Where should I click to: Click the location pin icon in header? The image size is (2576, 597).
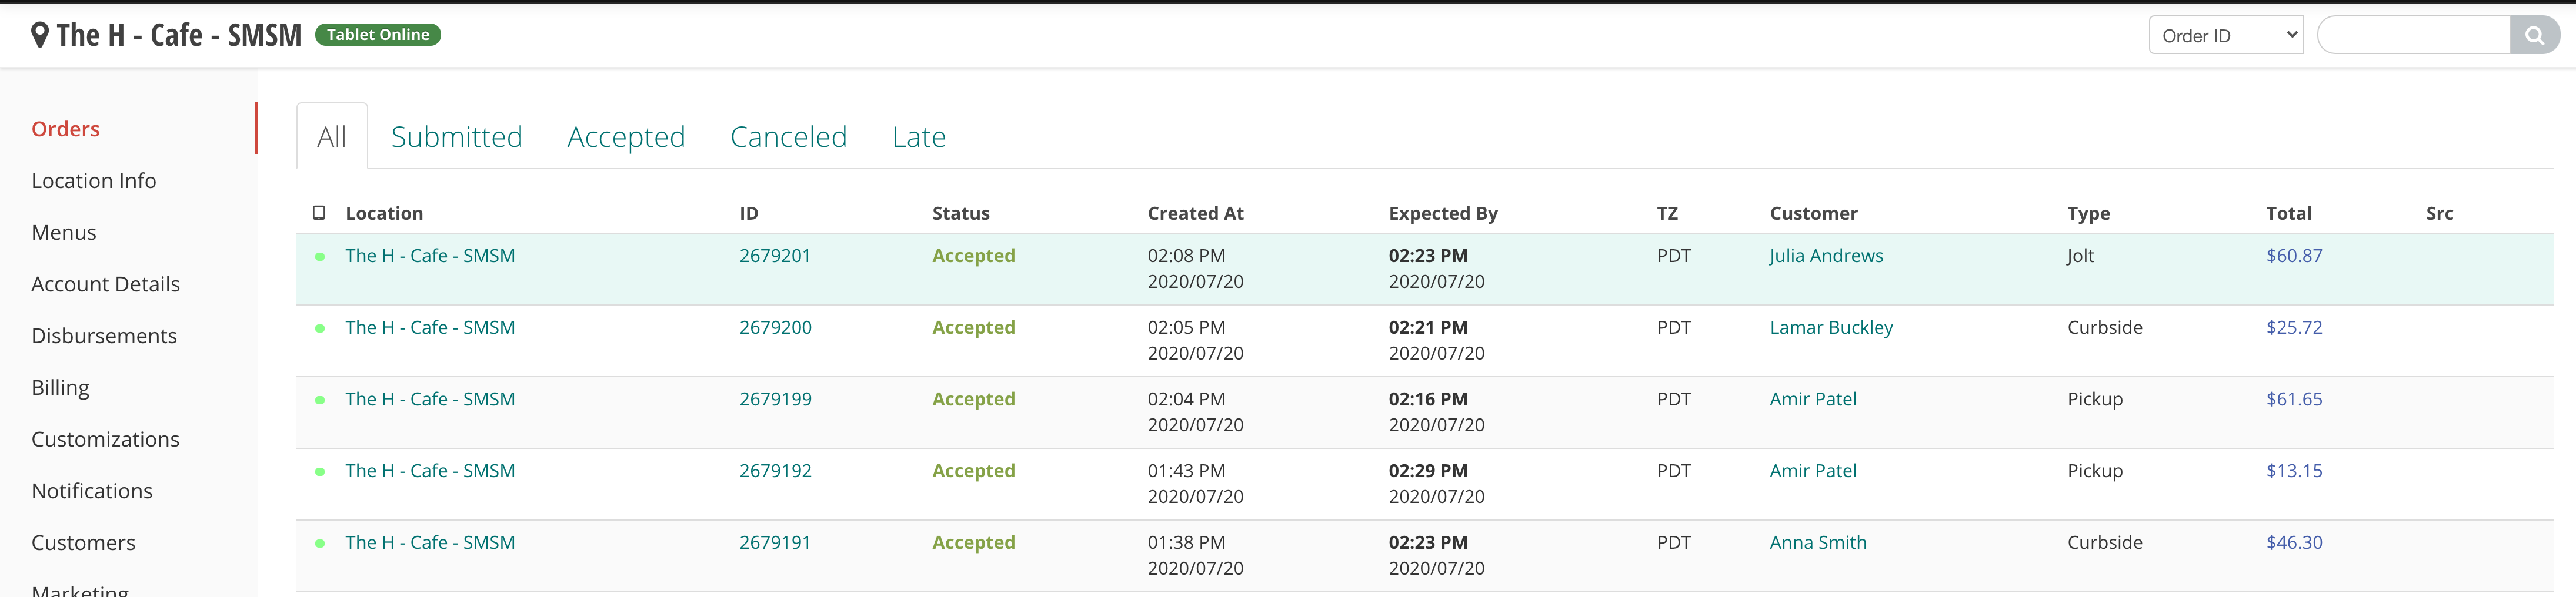(40, 35)
